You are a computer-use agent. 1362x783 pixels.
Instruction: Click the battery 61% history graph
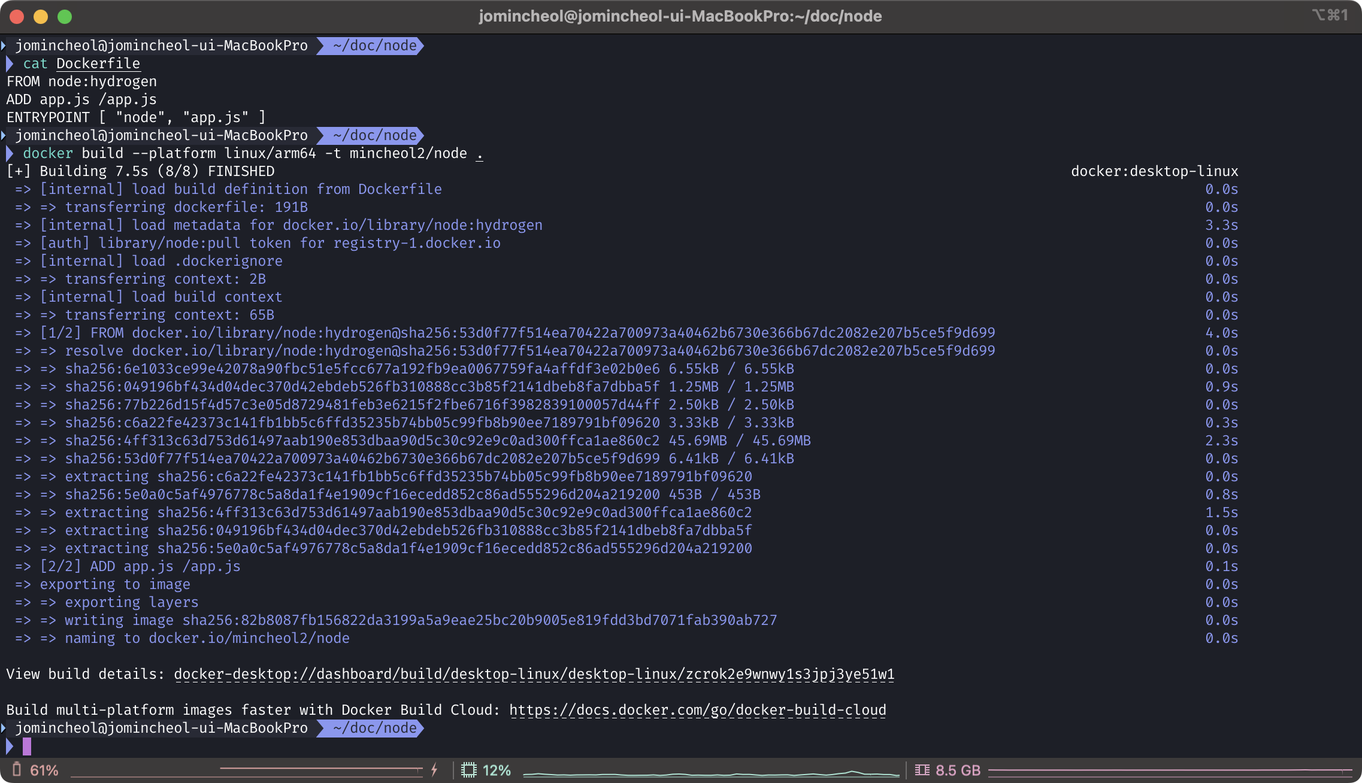(x=246, y=771)
